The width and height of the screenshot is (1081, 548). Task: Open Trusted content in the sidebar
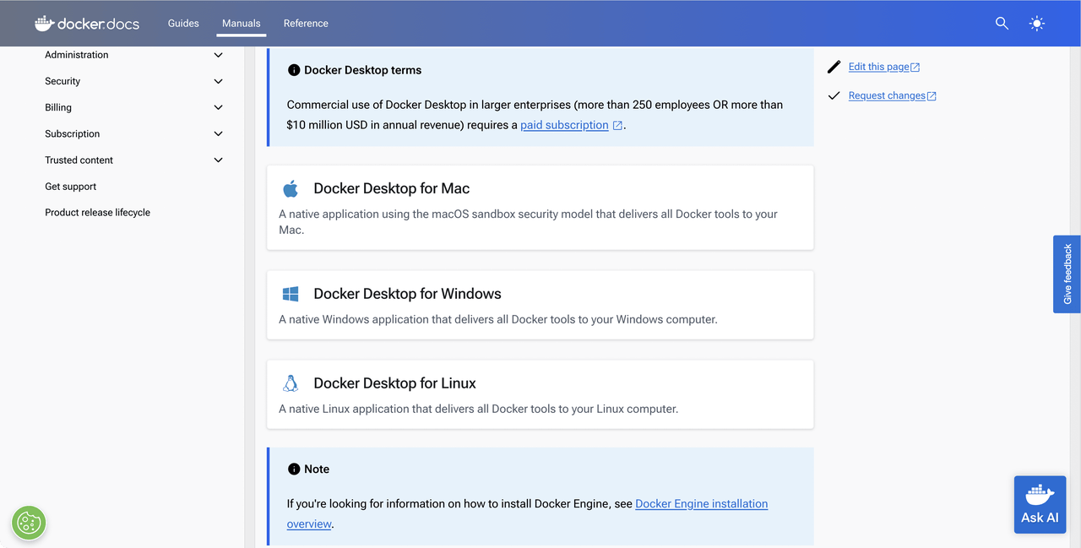coord(79,160)
